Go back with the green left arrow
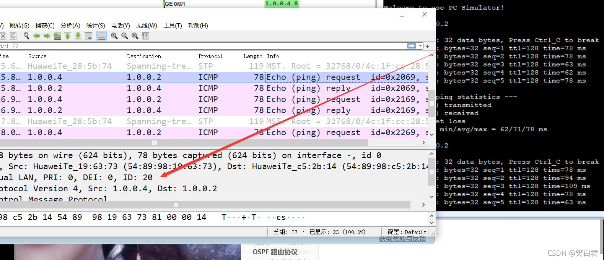Image resolution: width=604 pixels, height=260 pixels. tap(37, 36)
